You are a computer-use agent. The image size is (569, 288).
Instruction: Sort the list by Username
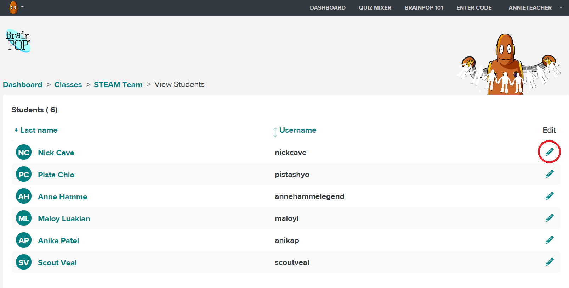coord(297,130)
